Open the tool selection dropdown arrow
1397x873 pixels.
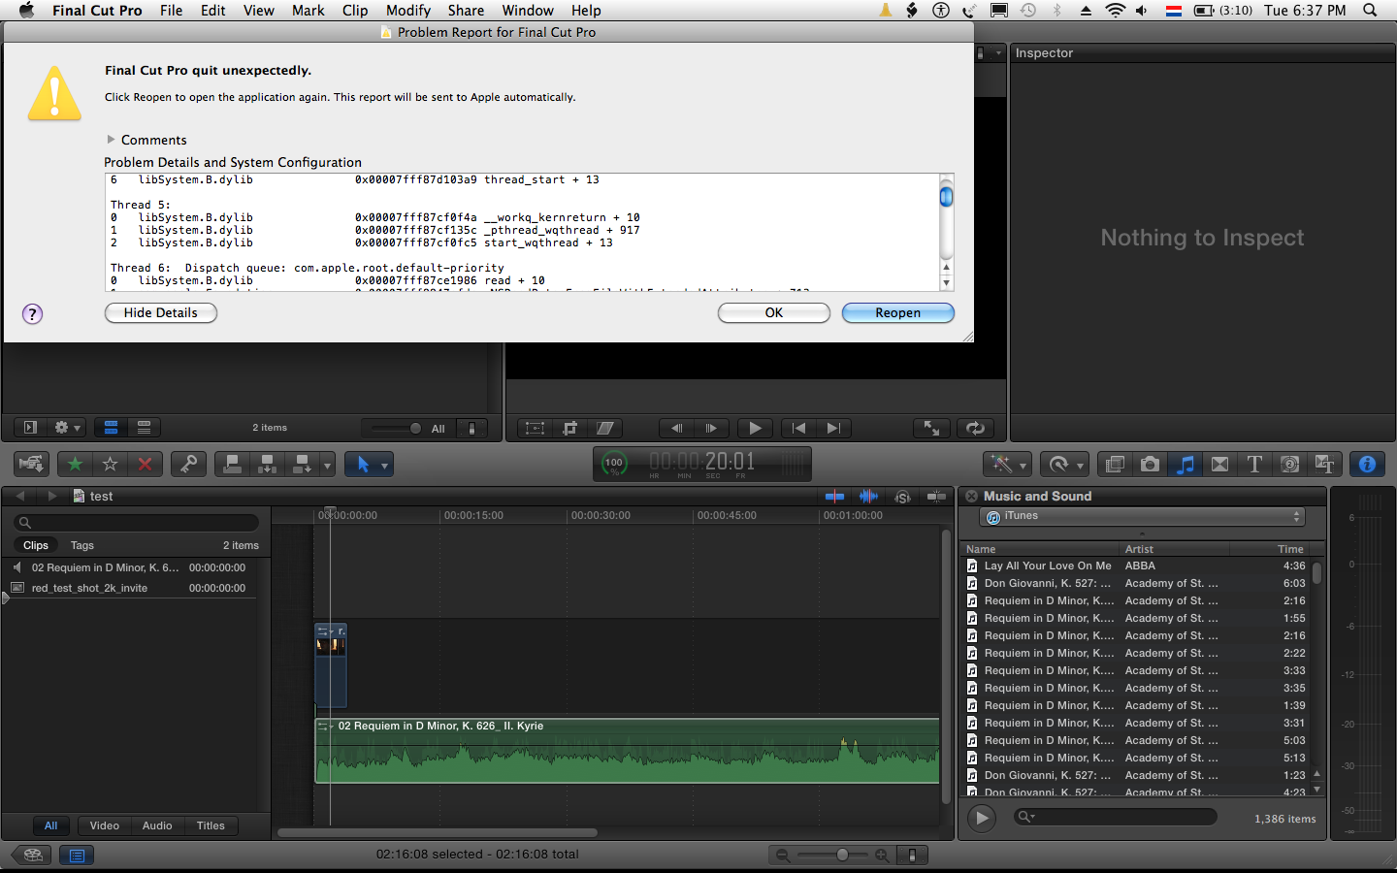pyautogui.click(x=385, y=466)
